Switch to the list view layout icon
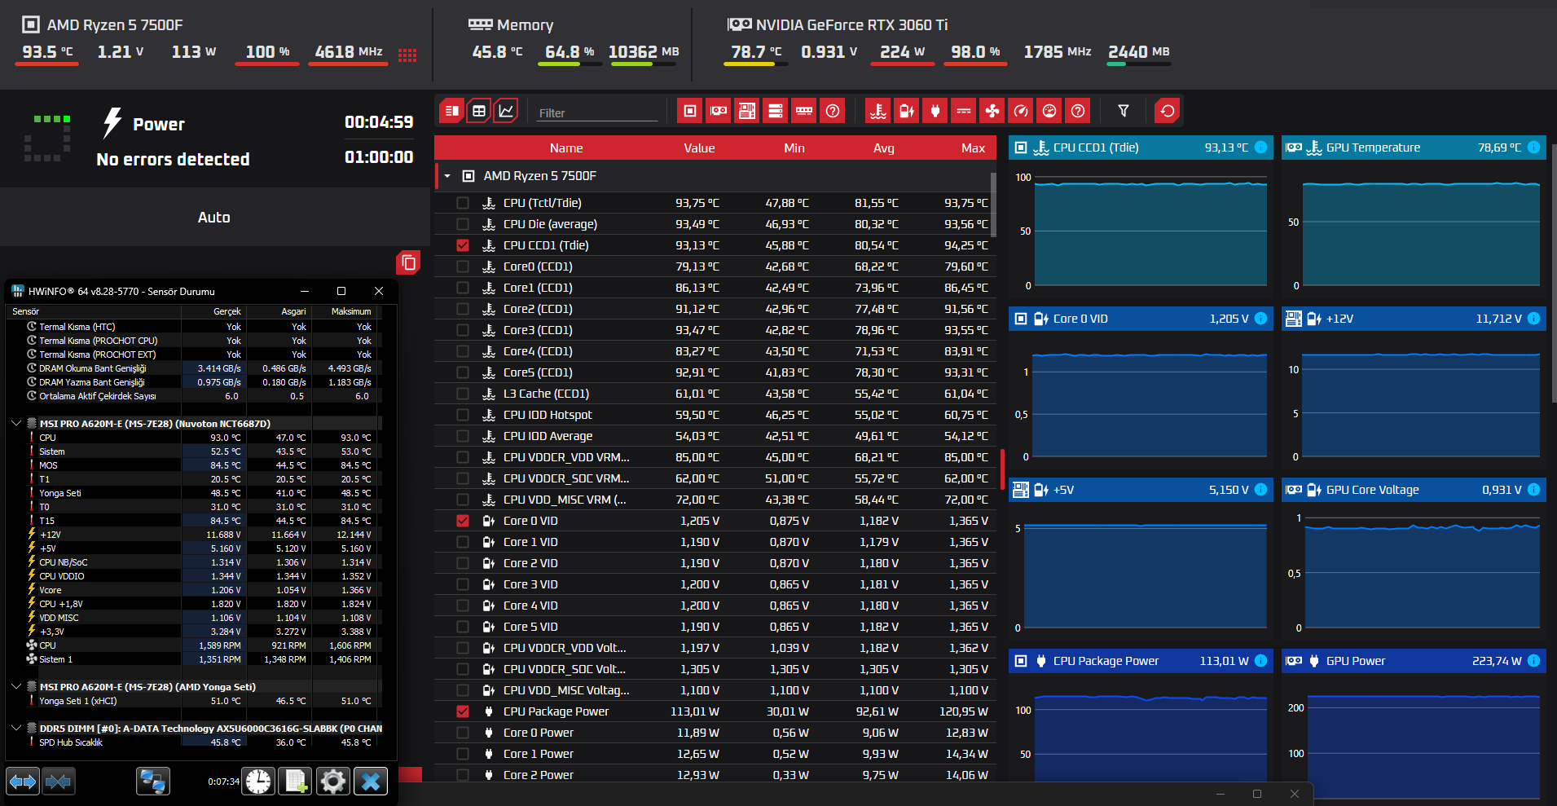This screenshot has height=806, width=1557. point(451,111)
